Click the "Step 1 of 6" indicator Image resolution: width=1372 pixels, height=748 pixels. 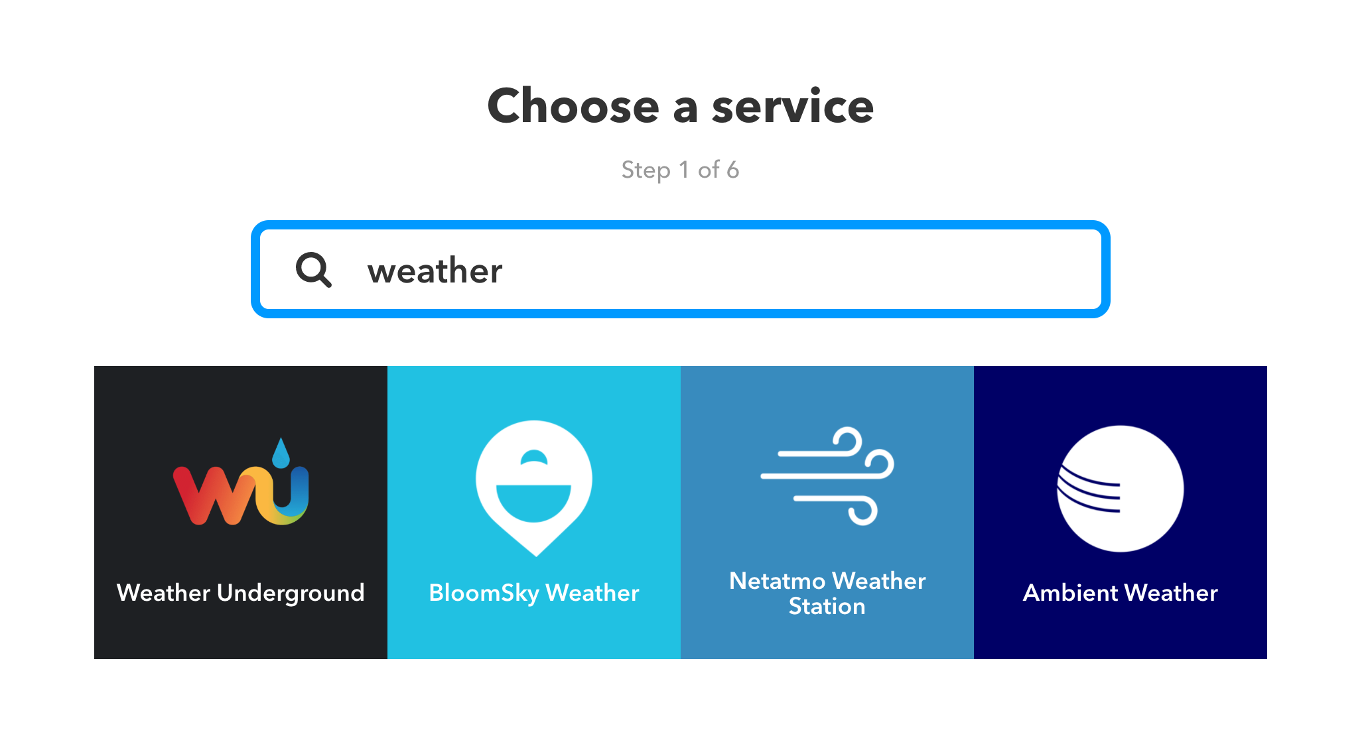pos(680,170)
